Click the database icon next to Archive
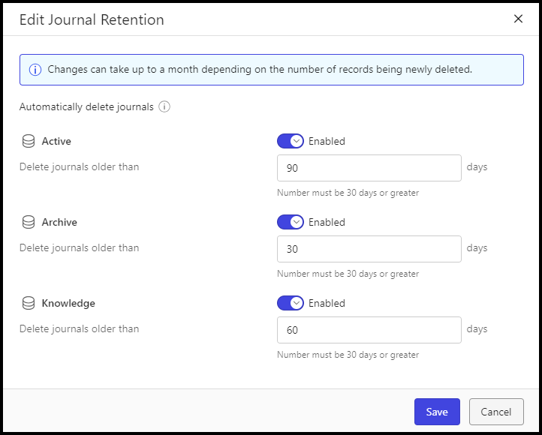Image resolution: width=542 pixels, height=435 pixels. [29, 222]
